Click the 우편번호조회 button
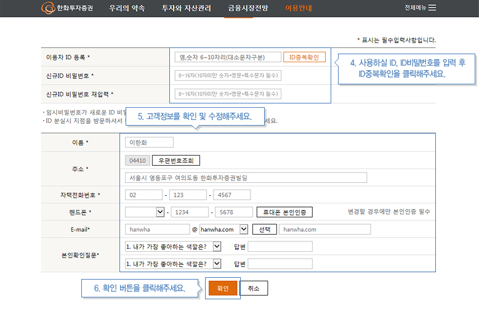479x319 pixels. [175, 161]
